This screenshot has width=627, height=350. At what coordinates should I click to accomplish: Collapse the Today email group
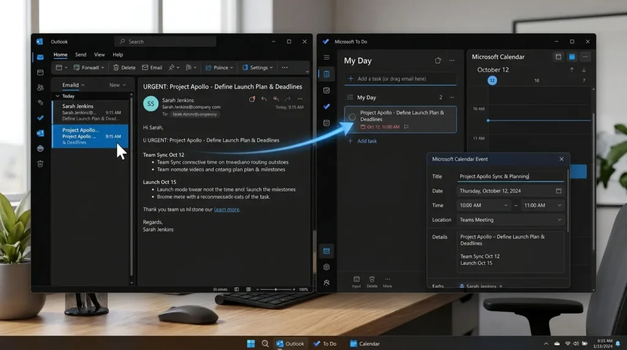(x=58, y=96)
